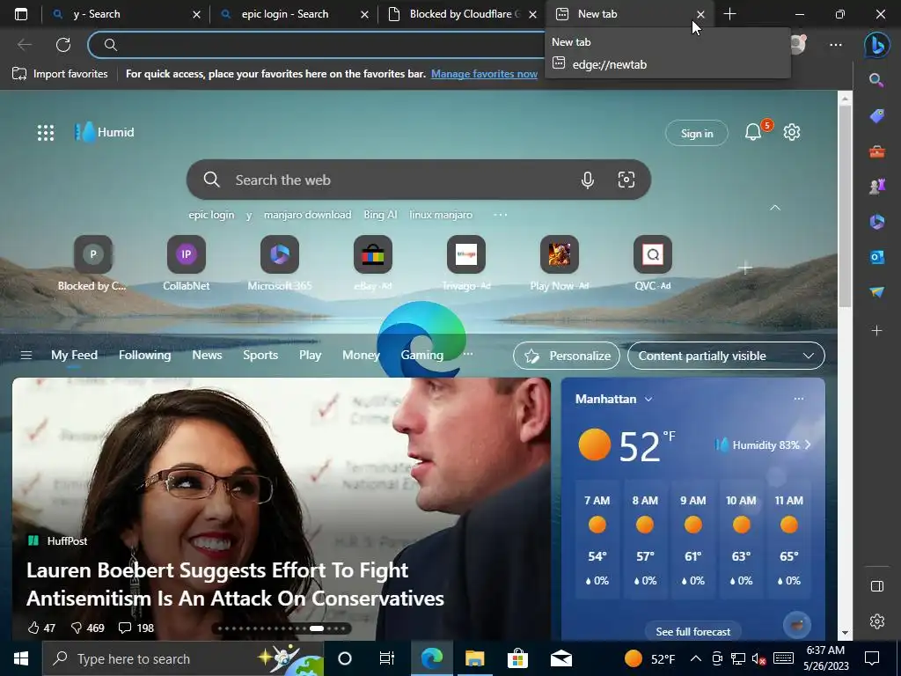Add a new quick link site
This screenshot has height=676, width=901.
pyautogui.click(x=745, y=268)
